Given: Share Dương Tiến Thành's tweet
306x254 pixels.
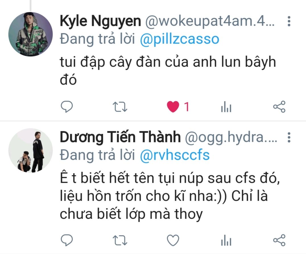Looking at the screenshot, I should (x=279, y=240).
